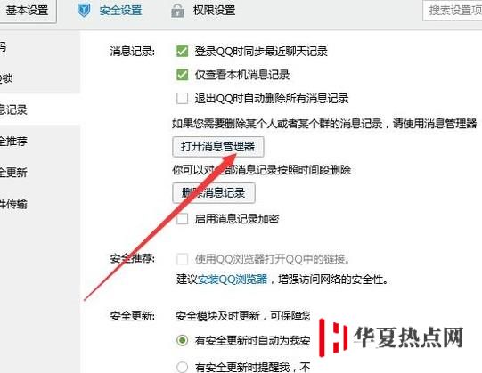The image size is (482, 373).
Task: Click the padlock permission settings icon
Action: click(177, 11)
